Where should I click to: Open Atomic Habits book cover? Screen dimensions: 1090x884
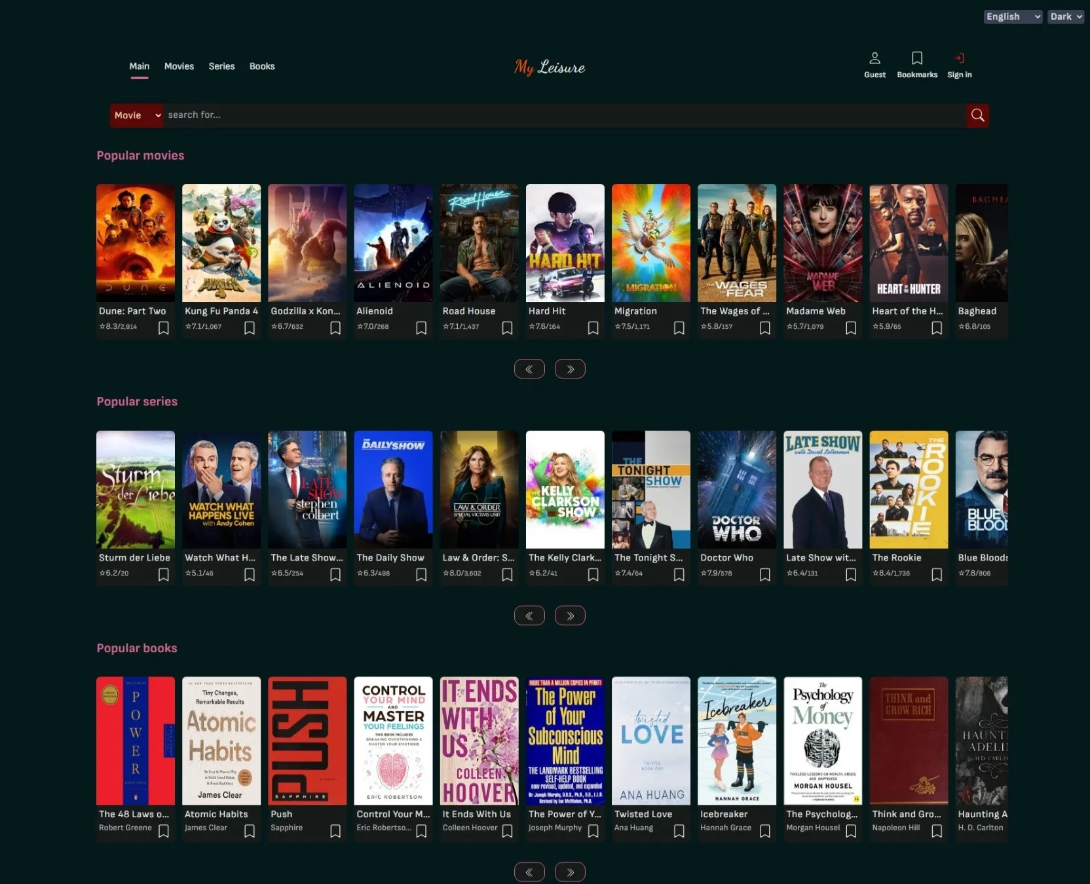(221, 741)
